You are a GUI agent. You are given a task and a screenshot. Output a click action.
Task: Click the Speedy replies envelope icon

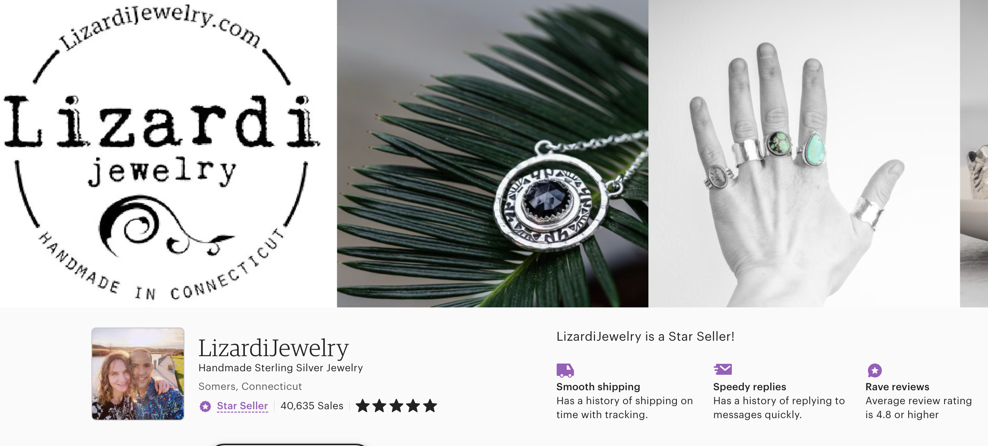click(x=723, y=369)
